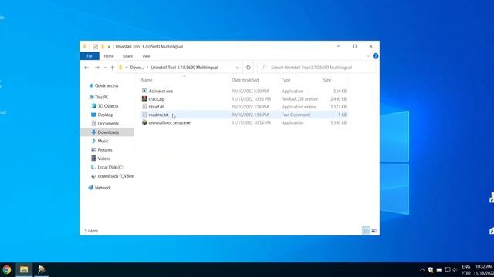Show hidden system tray icons
494x277 pixels.
click(x=422, y=270)
